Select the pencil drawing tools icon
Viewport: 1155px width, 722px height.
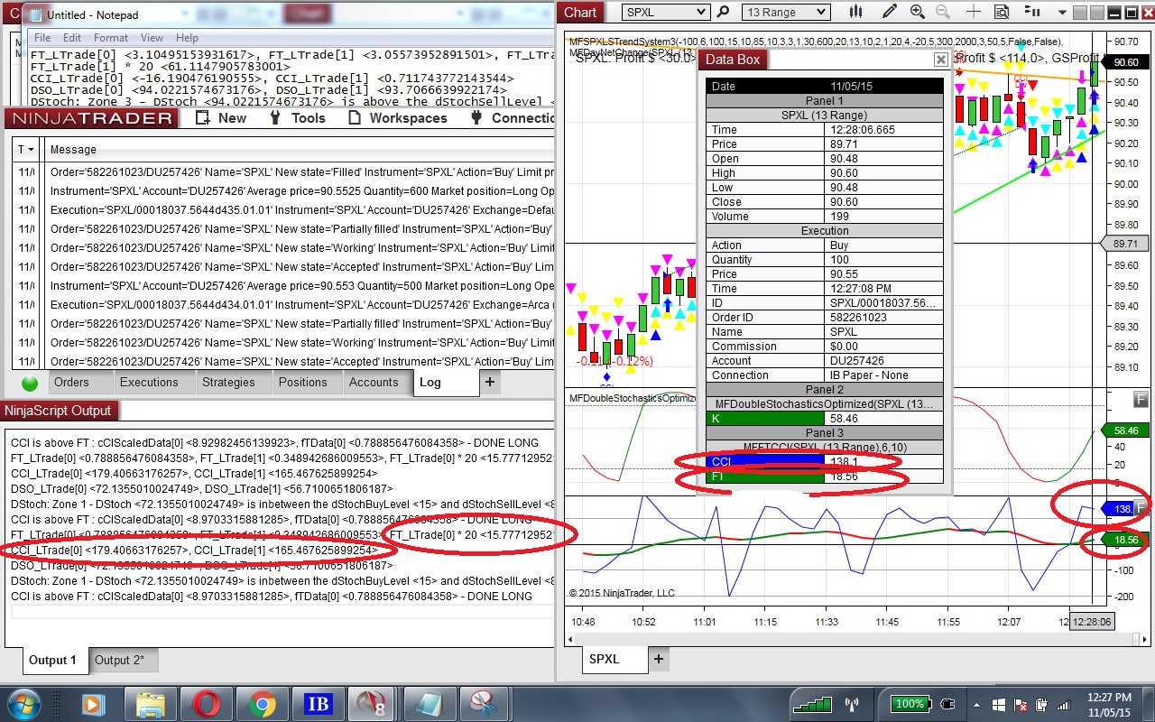coord(890,12)
